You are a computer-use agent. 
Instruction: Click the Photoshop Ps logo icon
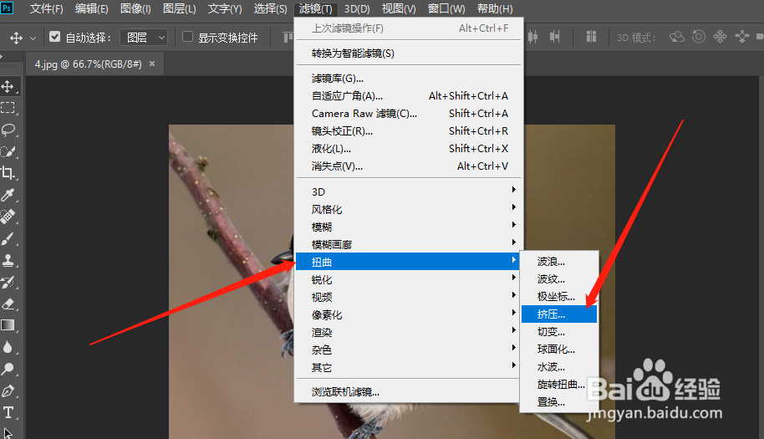tap(7, 8)
